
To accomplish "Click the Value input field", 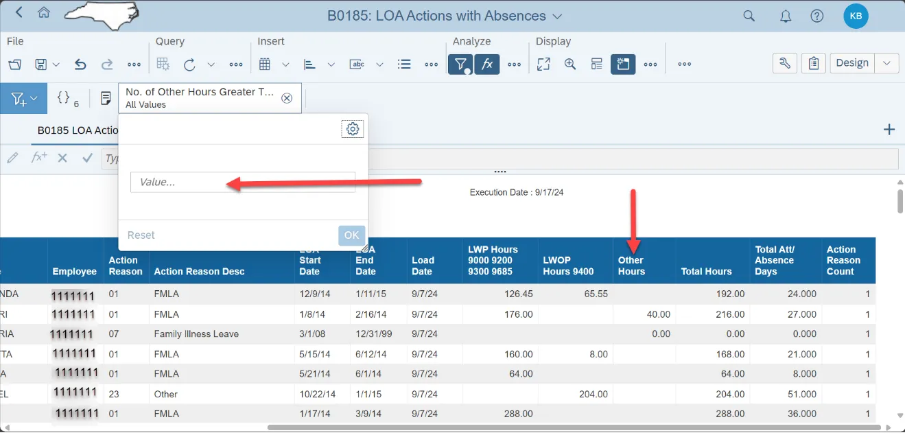I will tap(243, 183).
